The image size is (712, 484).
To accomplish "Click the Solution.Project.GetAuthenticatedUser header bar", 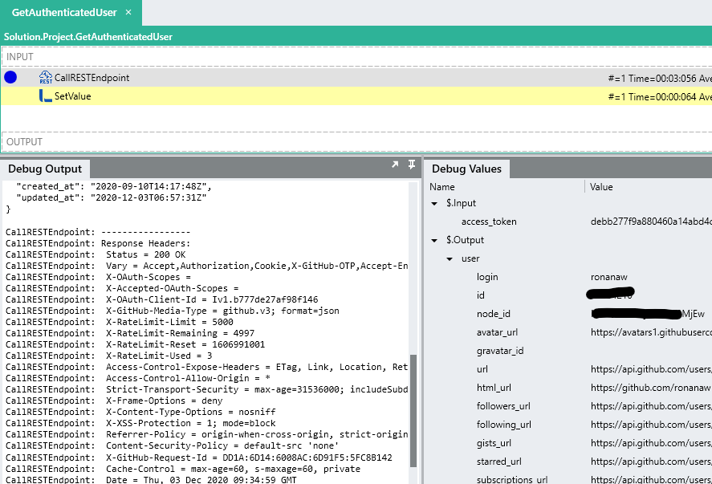I will 88,37.
